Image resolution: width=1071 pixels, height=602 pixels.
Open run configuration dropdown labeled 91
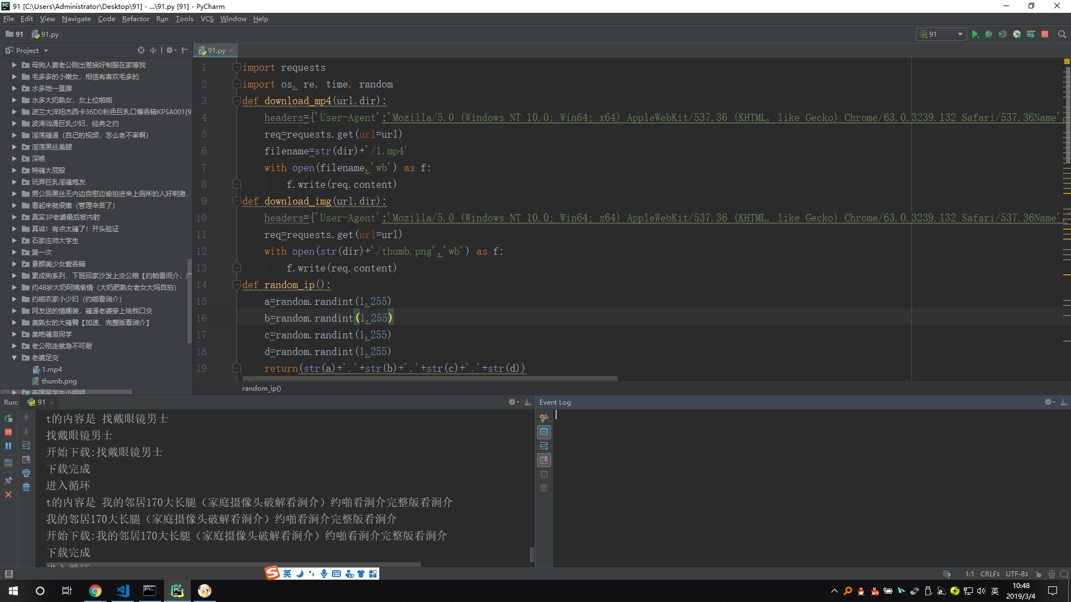point(943,35)
